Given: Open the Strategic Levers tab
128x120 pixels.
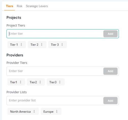Looking at the screenshot, I should (37, 6).
